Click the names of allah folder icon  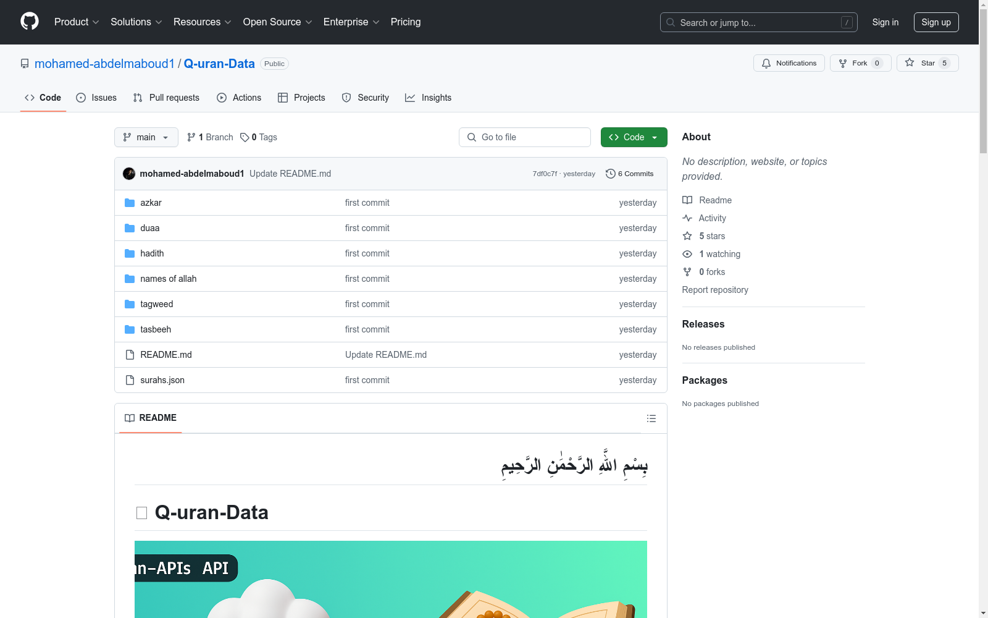[x=130, y=279]
